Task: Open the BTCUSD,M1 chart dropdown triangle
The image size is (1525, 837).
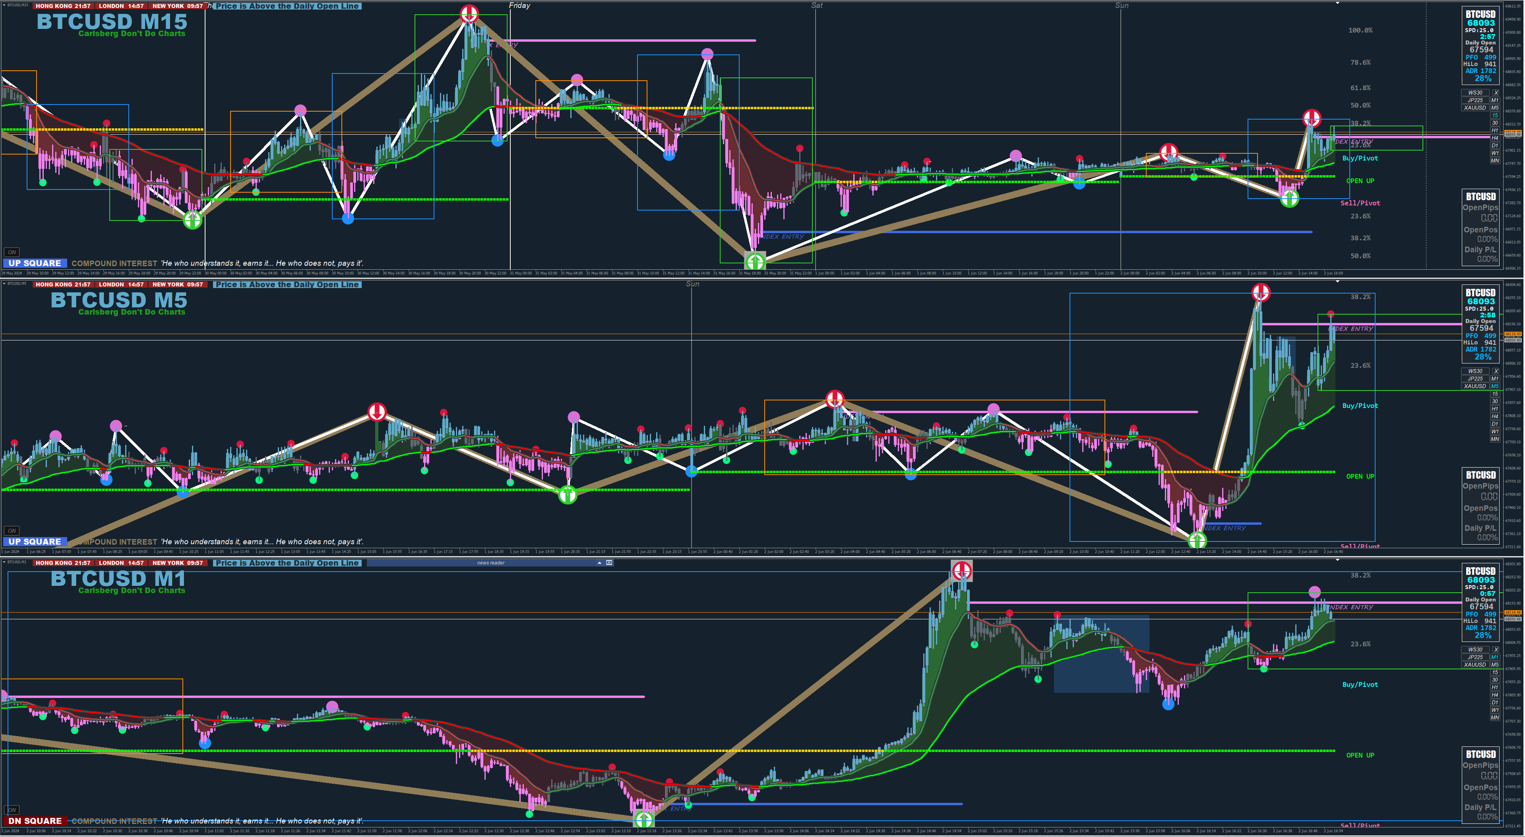Action: [x=5, y=562]
